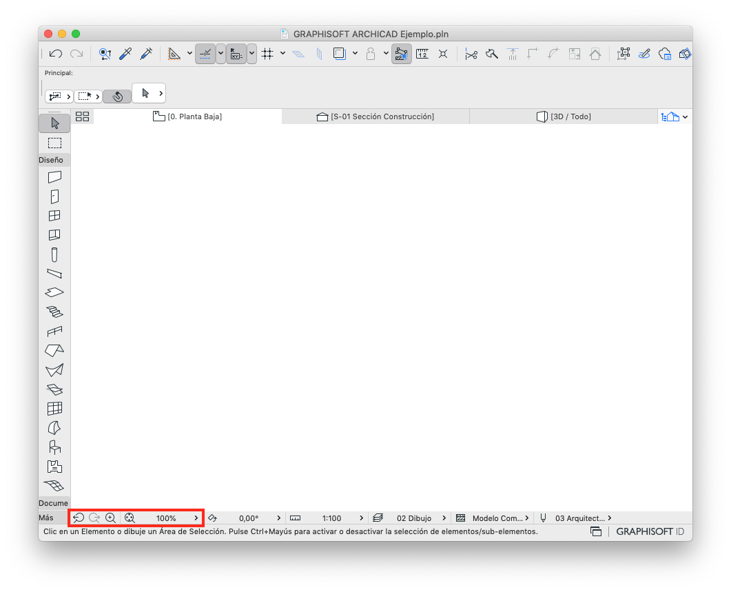This screenshot has width=731, height=592.
Task: Click the Inject Parameters syringe
Action: point(146,54)
